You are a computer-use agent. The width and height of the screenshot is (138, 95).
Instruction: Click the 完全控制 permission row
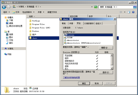[x=87, y=55]
